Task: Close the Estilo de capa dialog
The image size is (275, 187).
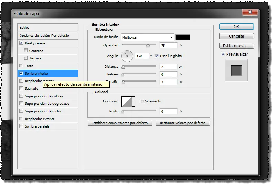Action: 250,12
